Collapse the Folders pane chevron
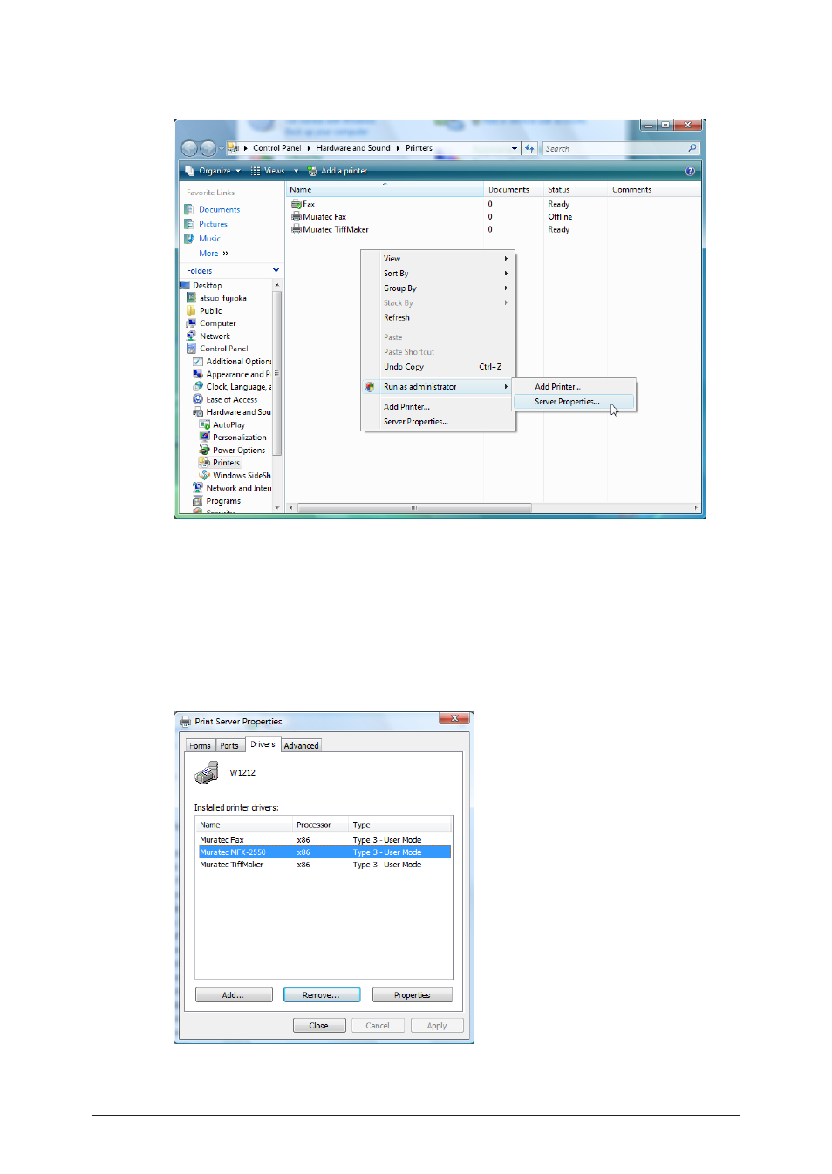832x1174 pixels. coord(276,270)
